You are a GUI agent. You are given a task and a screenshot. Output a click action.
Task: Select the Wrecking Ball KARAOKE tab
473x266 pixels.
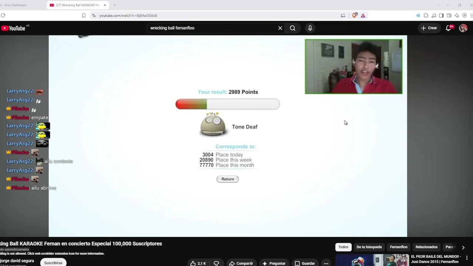point(78,5)
